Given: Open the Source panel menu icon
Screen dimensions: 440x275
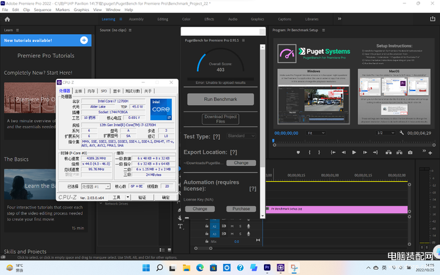Looking at the screenshot, I should 130,30.
